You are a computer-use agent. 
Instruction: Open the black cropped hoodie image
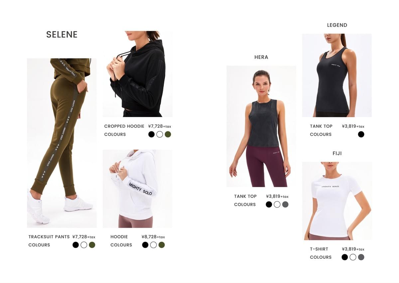click(x=138, y=74)
